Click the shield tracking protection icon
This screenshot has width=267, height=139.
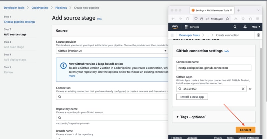(x=196, y=19)
